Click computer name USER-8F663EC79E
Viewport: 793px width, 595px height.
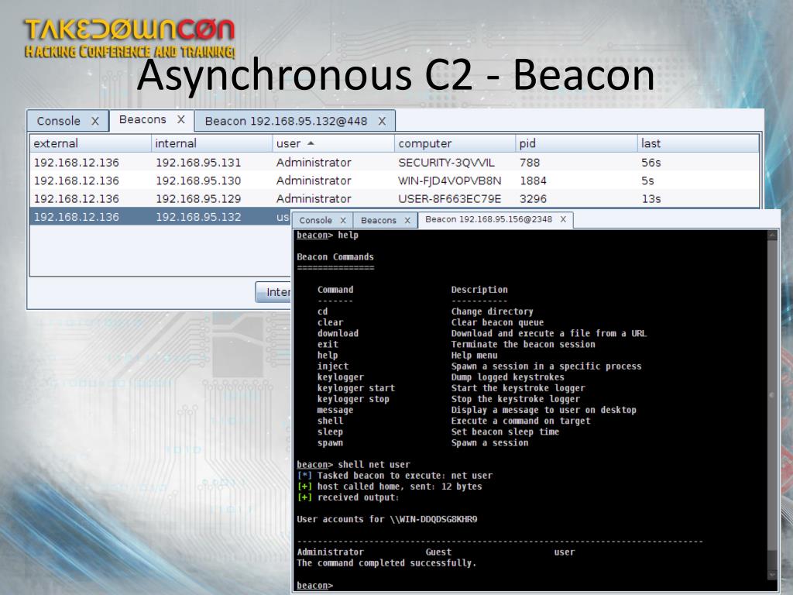[x=450, y=199]
